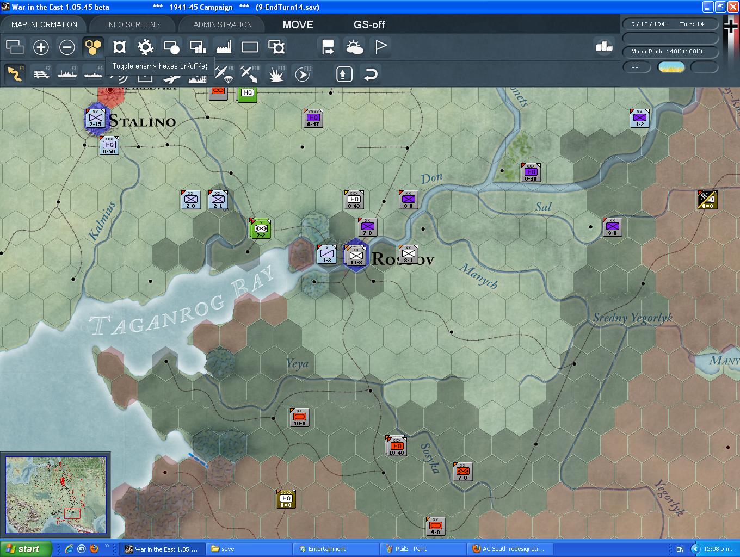Select the F4 ship mode

[93, 74]
